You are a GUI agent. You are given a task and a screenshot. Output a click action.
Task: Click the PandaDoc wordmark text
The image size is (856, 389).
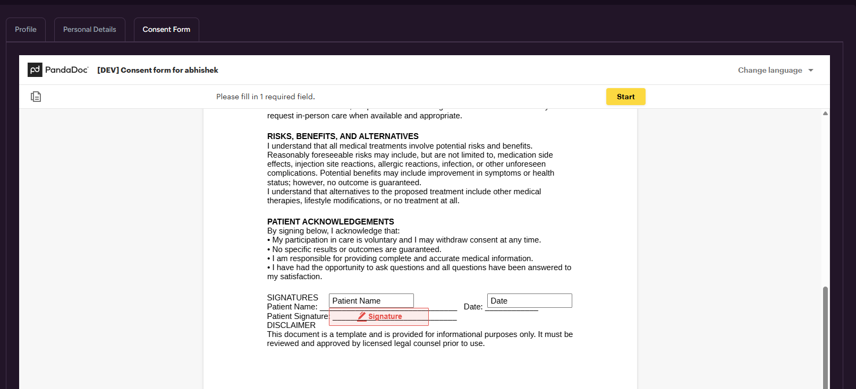click(66, 70)
